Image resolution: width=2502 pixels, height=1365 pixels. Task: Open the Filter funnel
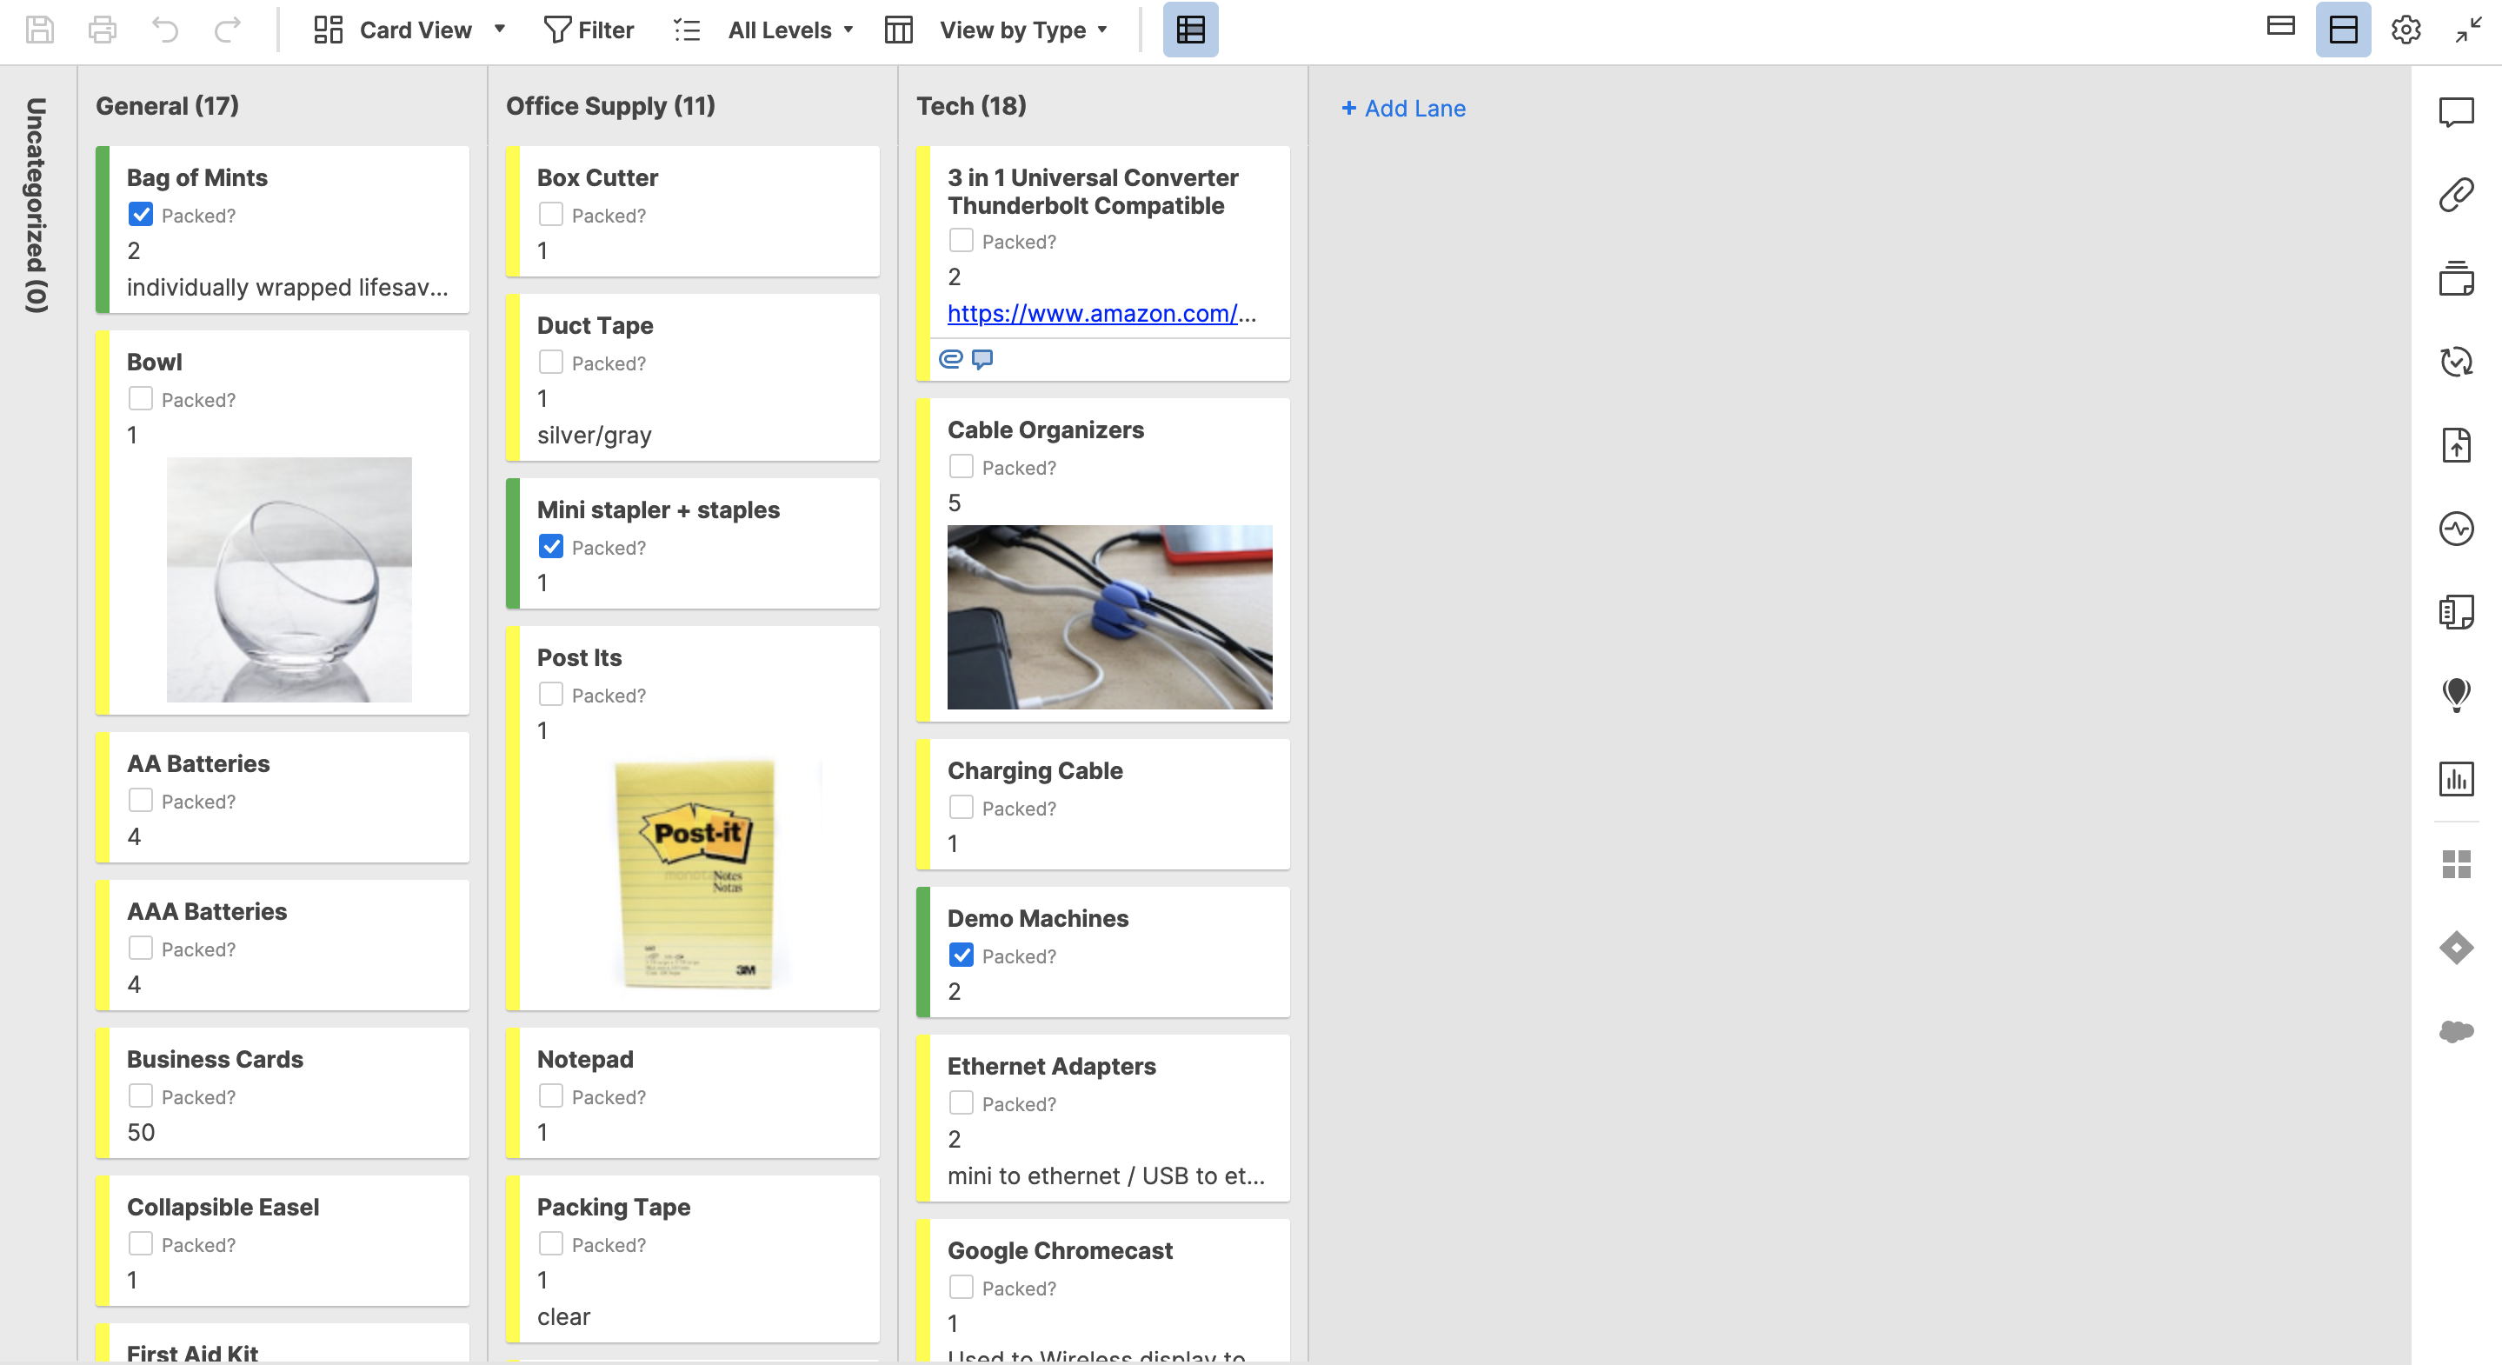[x=556, y=30]
